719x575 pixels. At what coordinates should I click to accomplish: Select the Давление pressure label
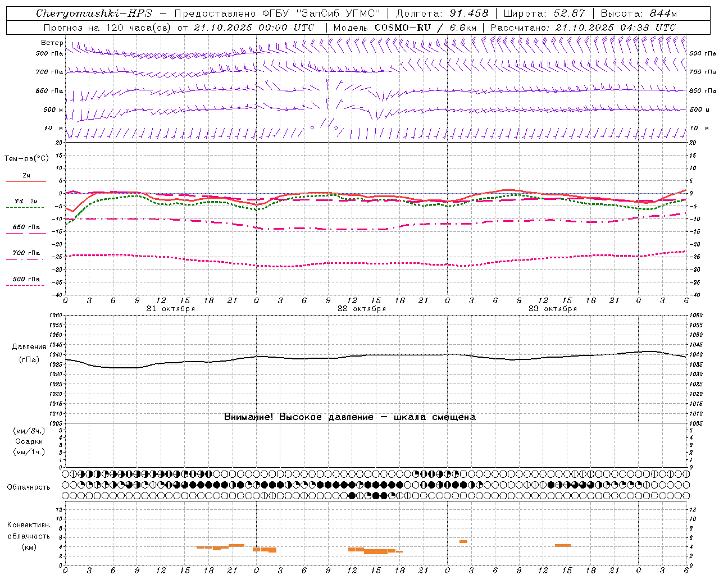[x=29, y=347]
